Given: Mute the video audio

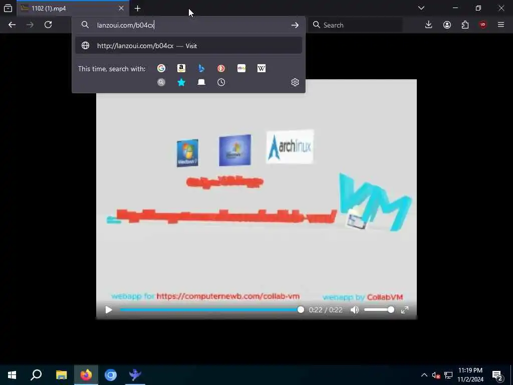Looking at the screenshot, I should 355,310.
